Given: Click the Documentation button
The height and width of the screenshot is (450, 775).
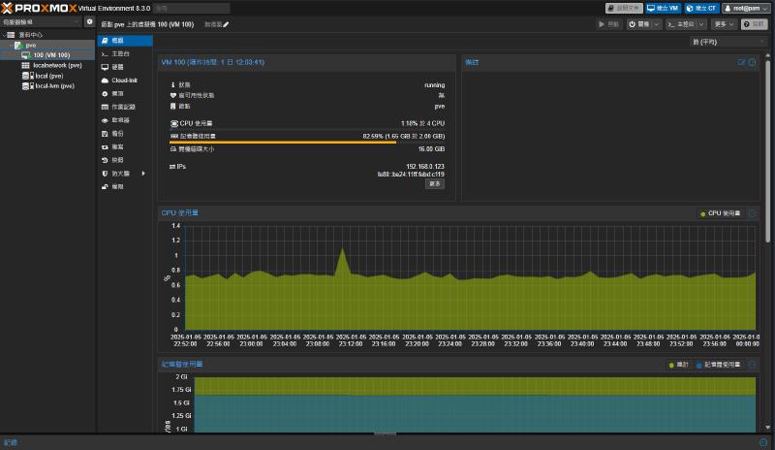Looking at the screenshot, I should (x=624, y=8).
